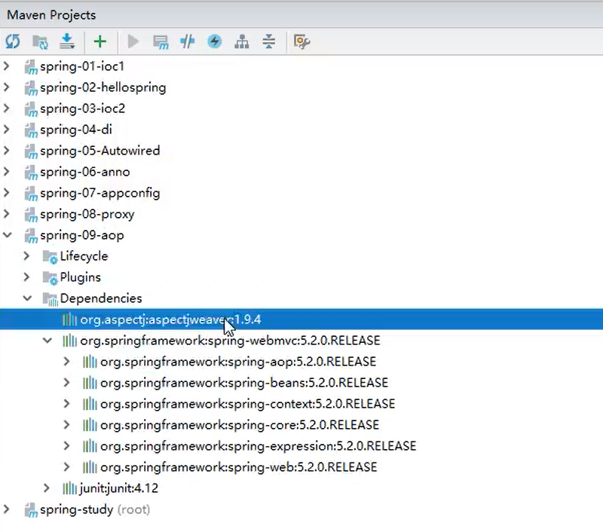Screen dimensions: 603x532
Task: Select spring-02-hellospring Maven module icon
Action: (31, 88)
